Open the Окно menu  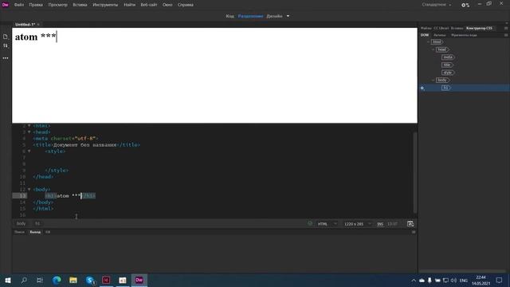click(x=167, y=5)
